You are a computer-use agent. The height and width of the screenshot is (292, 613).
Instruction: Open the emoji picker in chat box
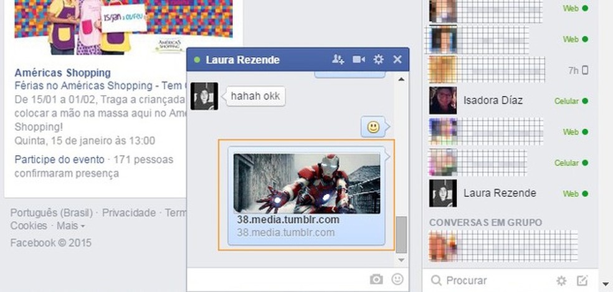(397, 279)
